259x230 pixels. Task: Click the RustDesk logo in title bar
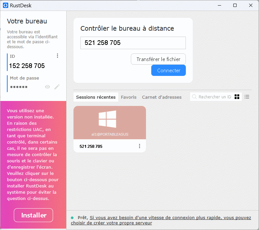click(6, 6)
